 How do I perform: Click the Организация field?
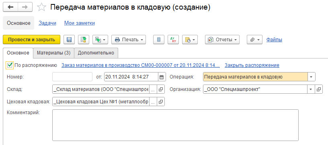click(255, 89)
